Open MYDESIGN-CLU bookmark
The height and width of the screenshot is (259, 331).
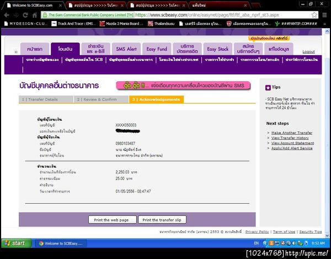tap(26, 24)
